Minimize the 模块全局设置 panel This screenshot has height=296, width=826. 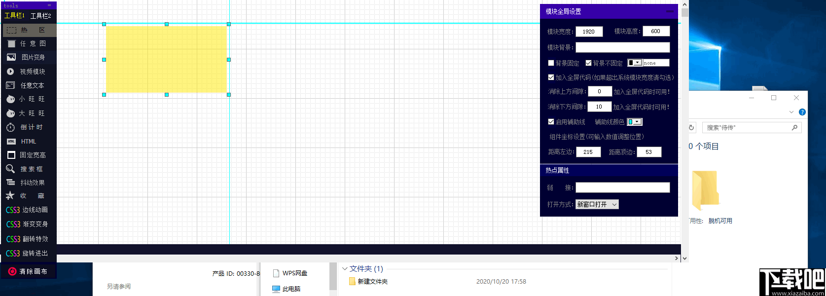(670, 11)
